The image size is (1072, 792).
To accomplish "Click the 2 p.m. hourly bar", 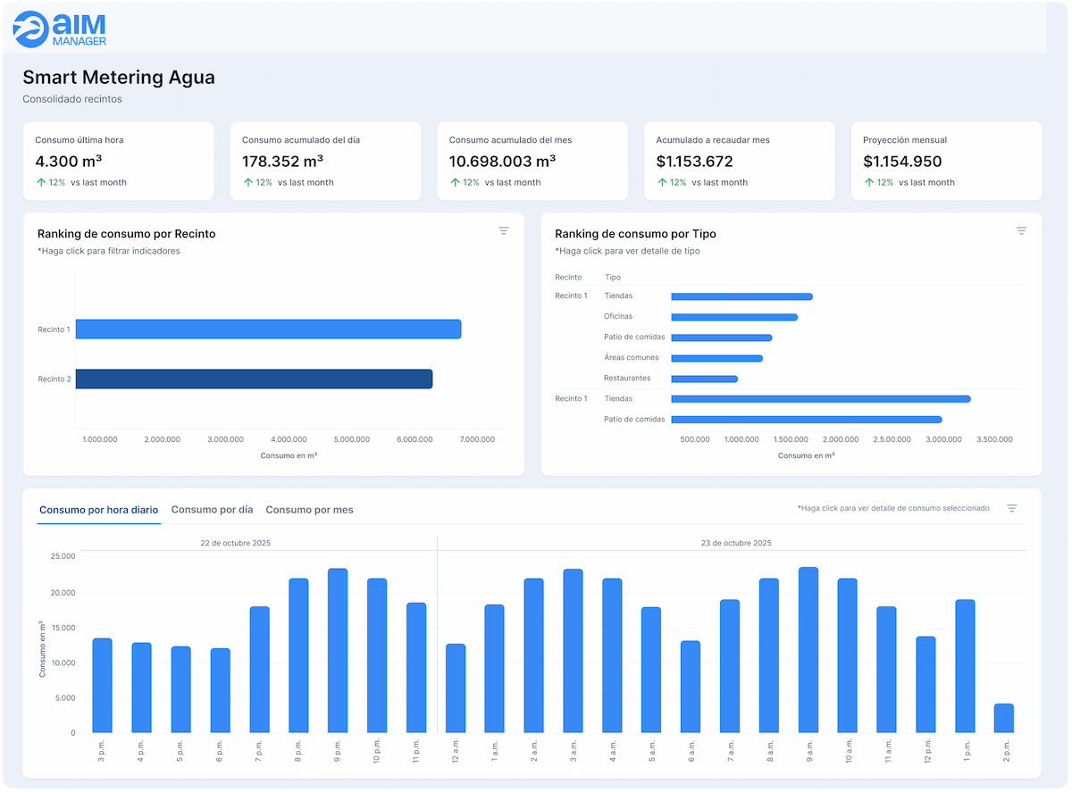I will 1004,719.
